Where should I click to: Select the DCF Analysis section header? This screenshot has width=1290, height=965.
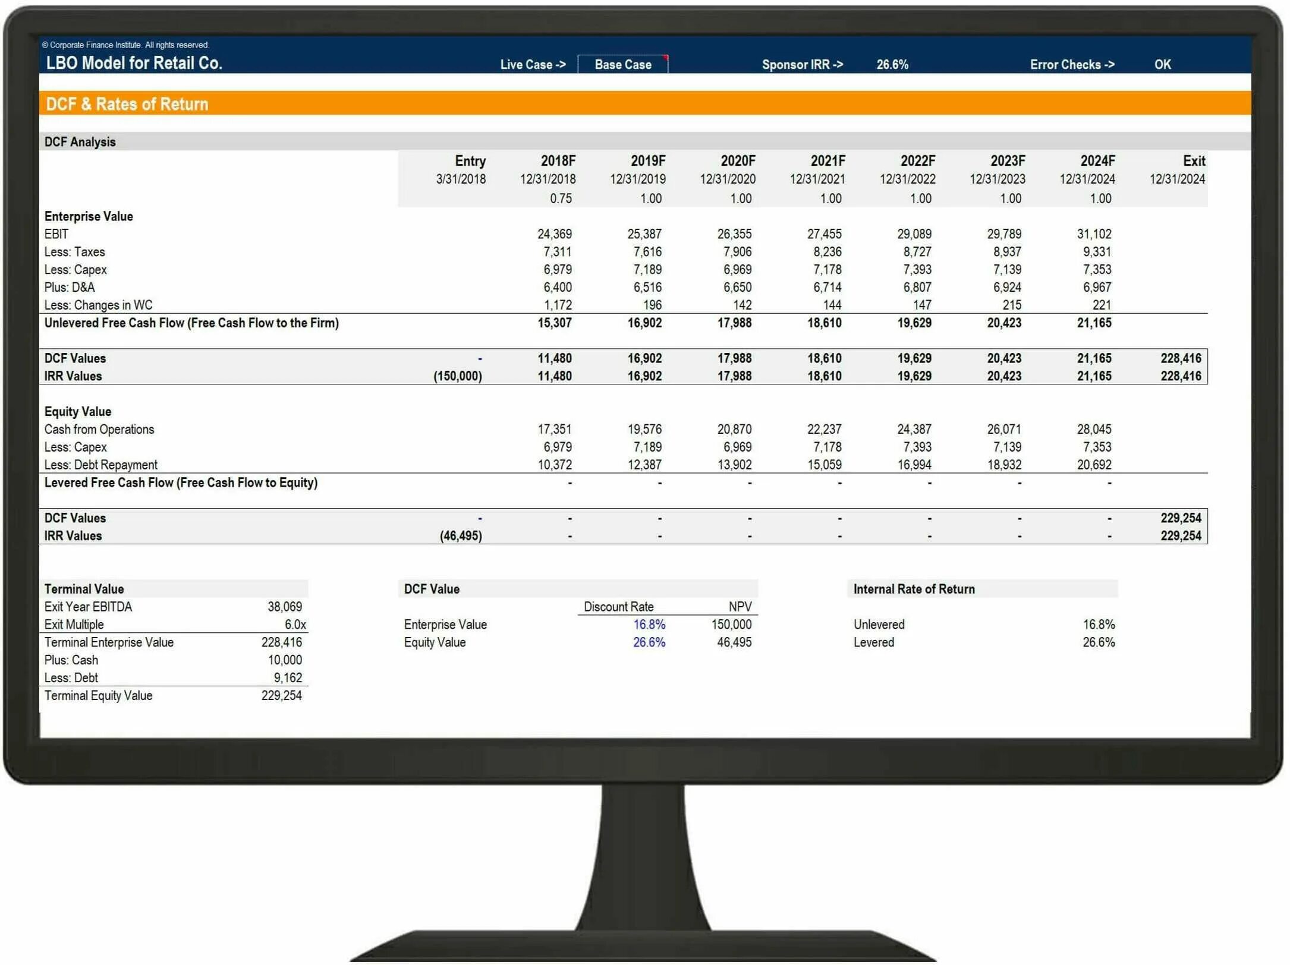[80, 142]
